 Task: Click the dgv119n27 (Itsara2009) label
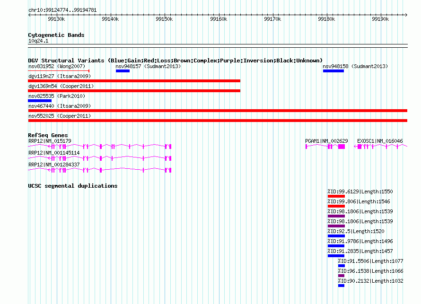coord(60,76)
